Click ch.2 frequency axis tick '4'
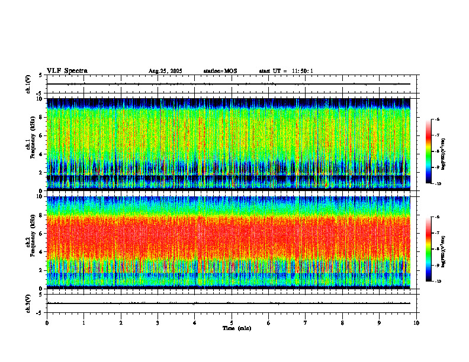This screenshot has height=362, width=469. click(41, 252)
